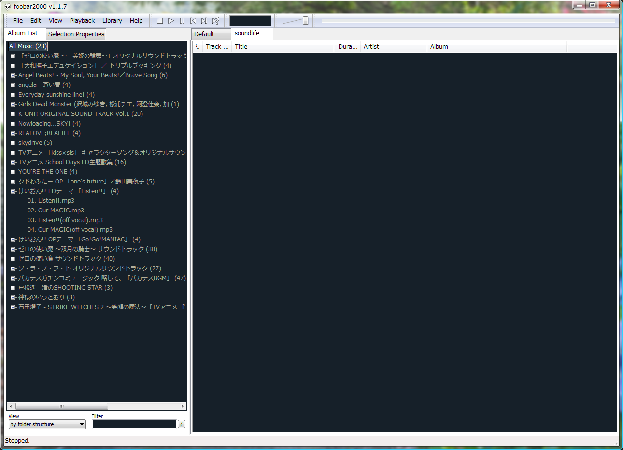Viewport: 623px width, 450px height.
Task: Sort by Album column header
Action: tap(497, 47)
